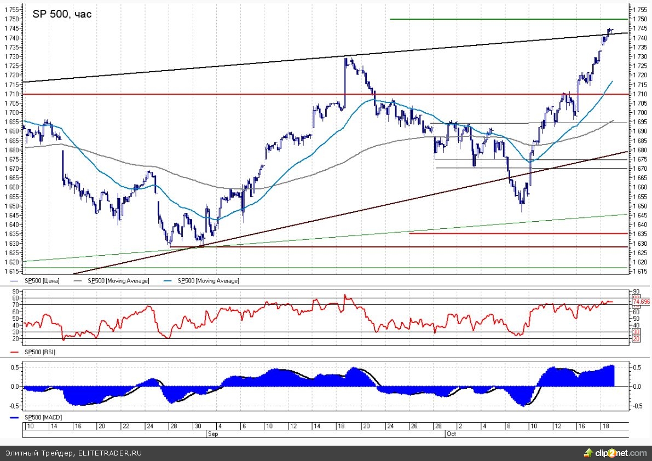Click the blue MACD legend color marker
This screenshot has width=652, height=461.
(x=15, y=417)
